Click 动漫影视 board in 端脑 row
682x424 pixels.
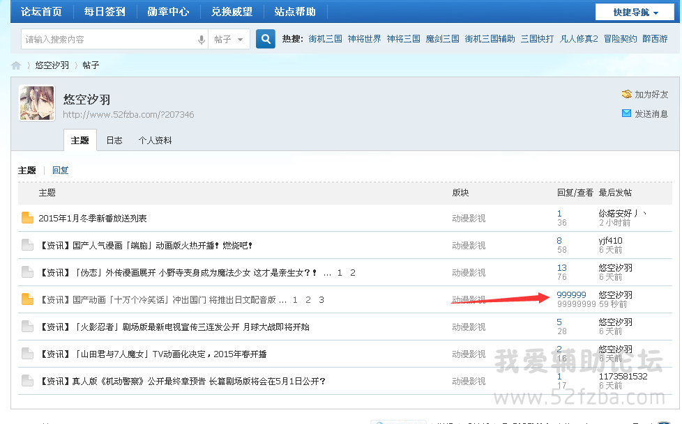(x=469, y=246)
